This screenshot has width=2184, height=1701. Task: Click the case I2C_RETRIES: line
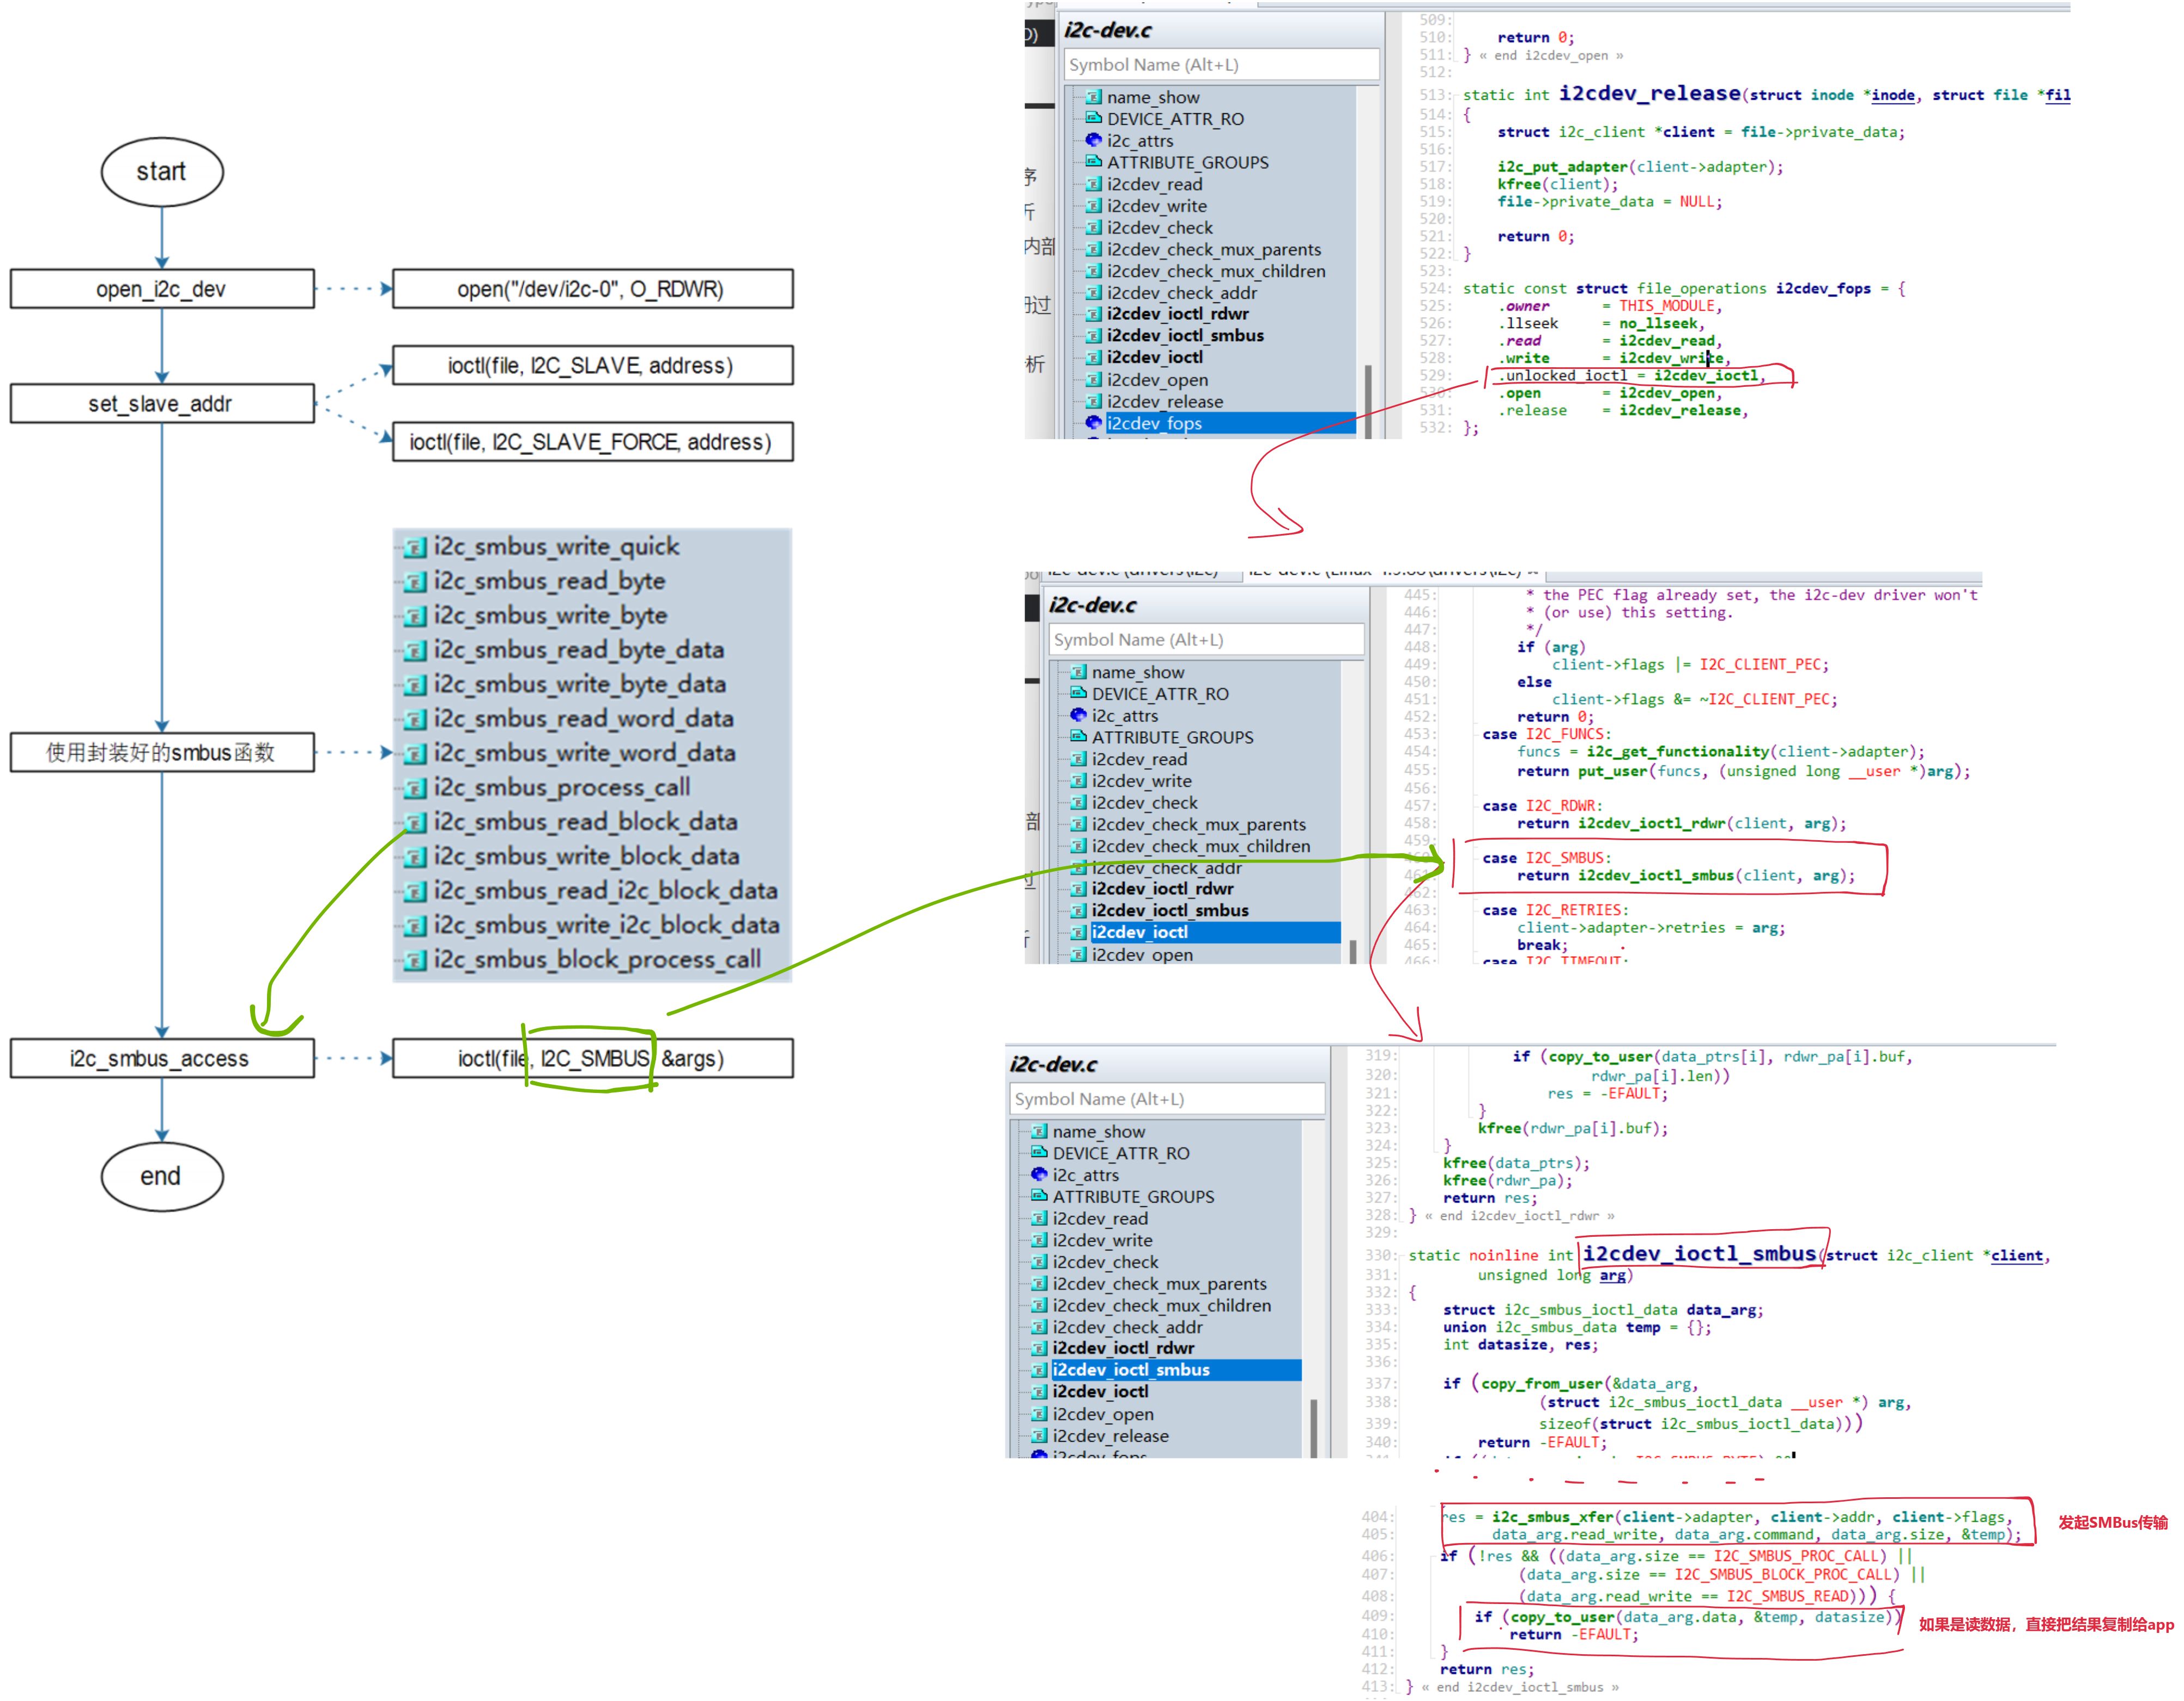[1555, 910]
